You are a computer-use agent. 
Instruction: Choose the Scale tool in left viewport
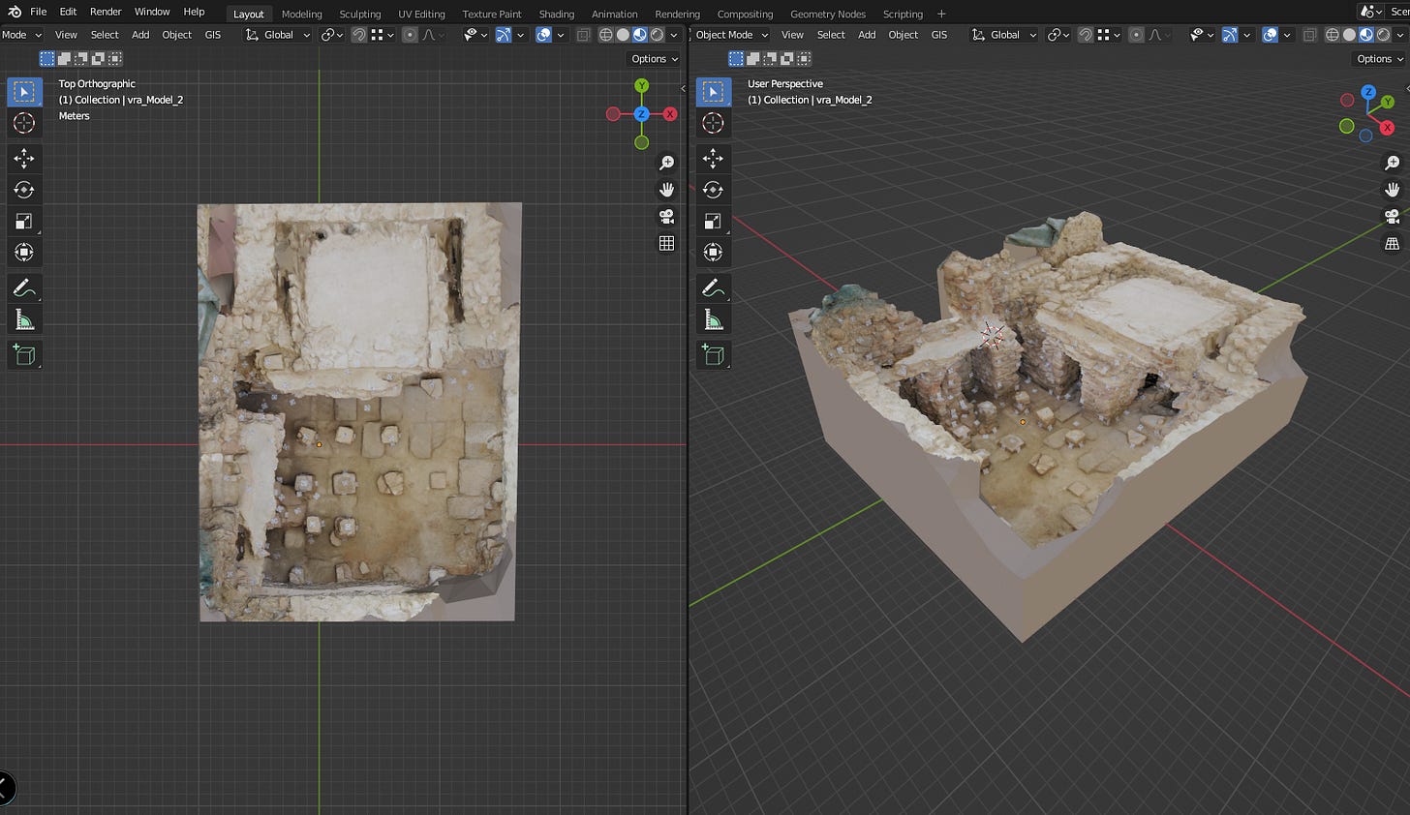pyautogui.click(x=24, y=222)
